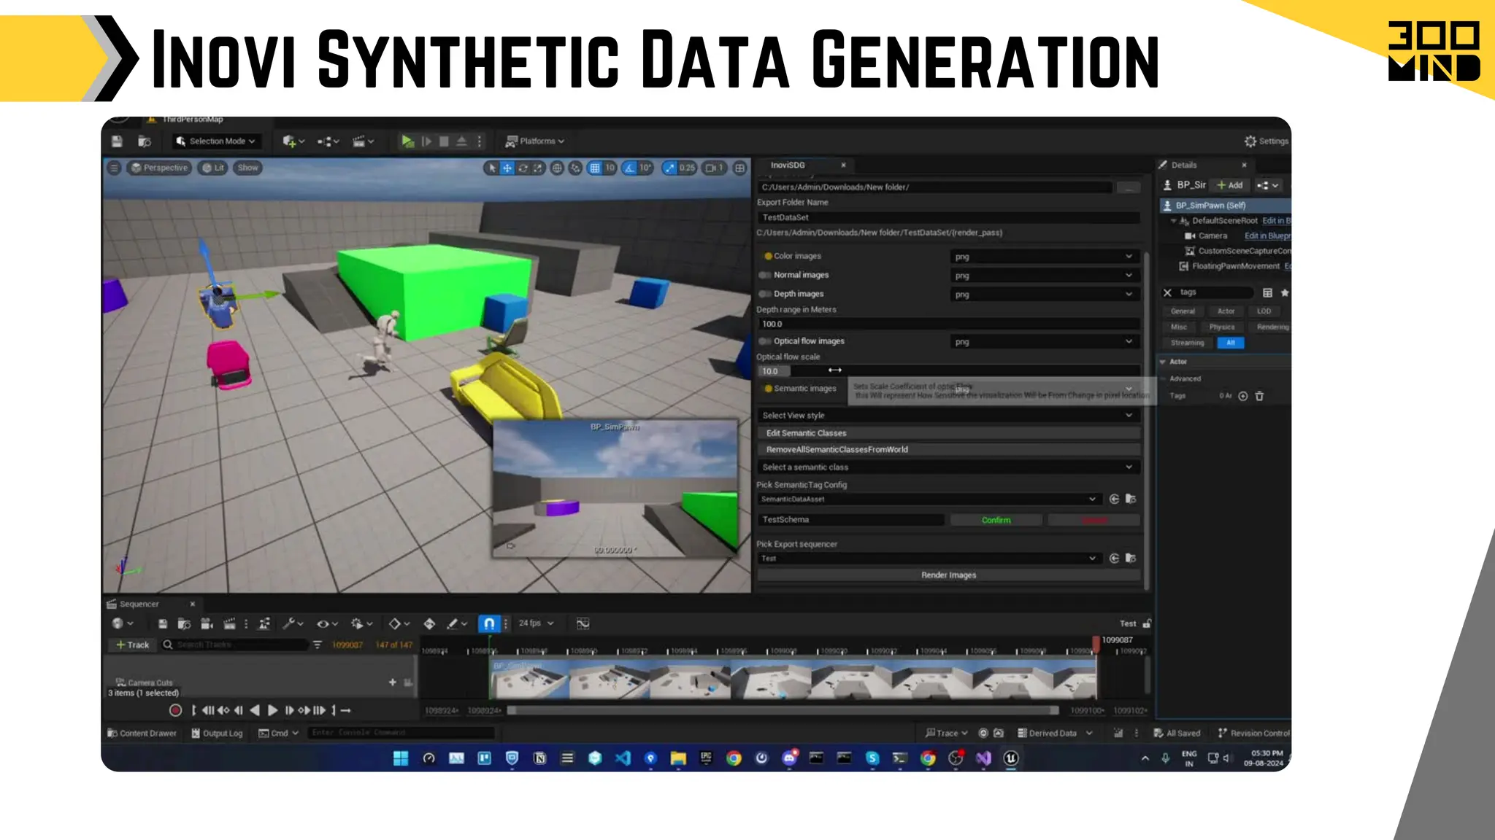Toggle Depth images export
This screenshot has width=1495, height=840.
[x=765, y=294]
